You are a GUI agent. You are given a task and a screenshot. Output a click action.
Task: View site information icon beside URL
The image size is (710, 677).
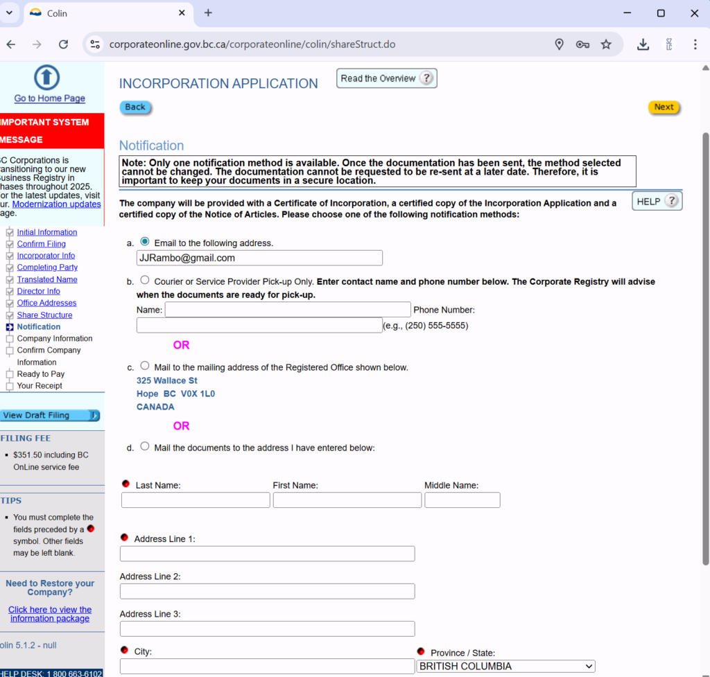tap(96, 44)
